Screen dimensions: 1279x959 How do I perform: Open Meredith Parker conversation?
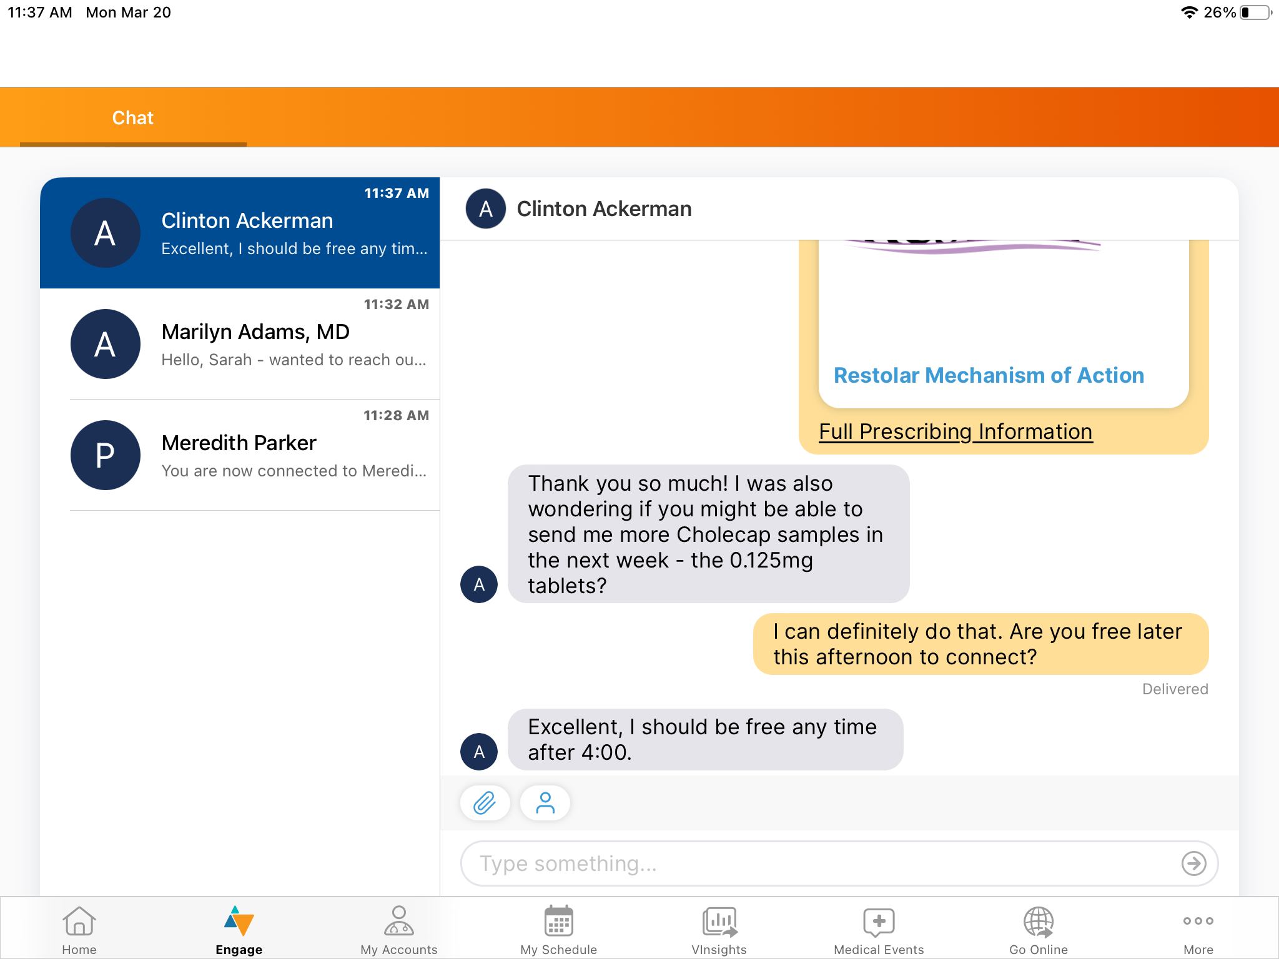tap(255, 455)
